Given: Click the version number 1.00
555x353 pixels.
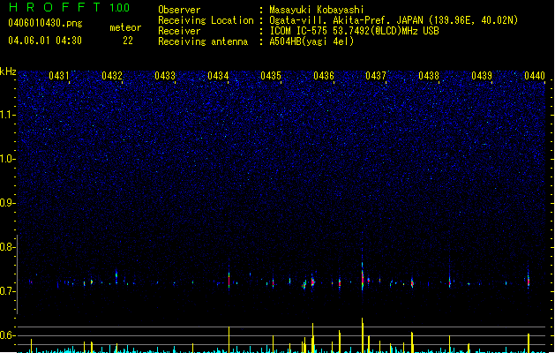Looking at the screenshot, I should tap(119, 8).
